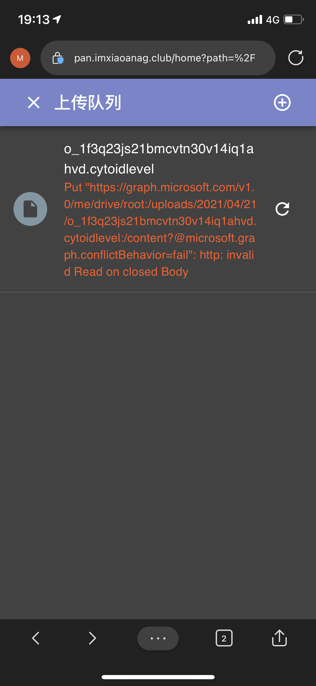The width and height of the screenshot is (316, 686).
Task: Tap the iOS home indicator bar
Action: (158, 677)
